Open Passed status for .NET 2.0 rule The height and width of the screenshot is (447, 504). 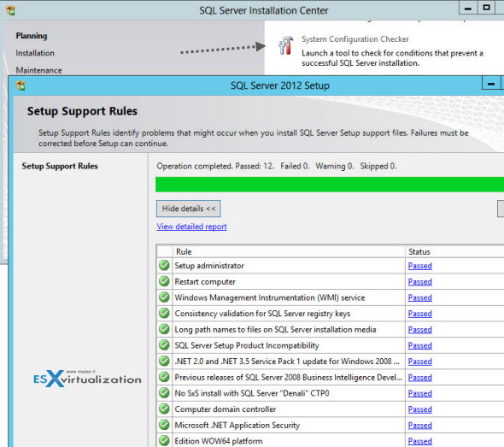pos(419,362)
